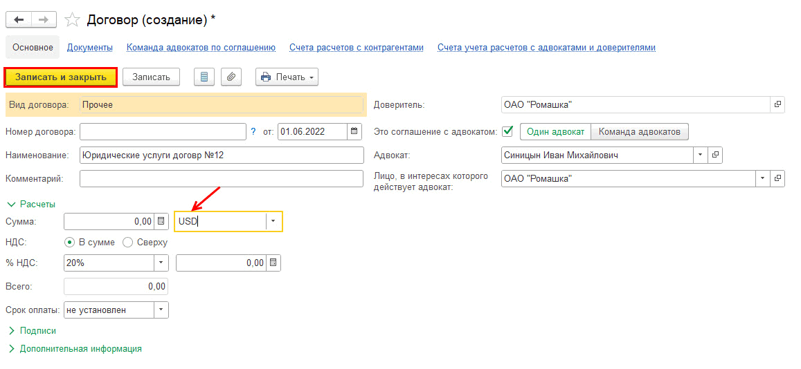Open the calculator for the Сумма field

[161, 221]
